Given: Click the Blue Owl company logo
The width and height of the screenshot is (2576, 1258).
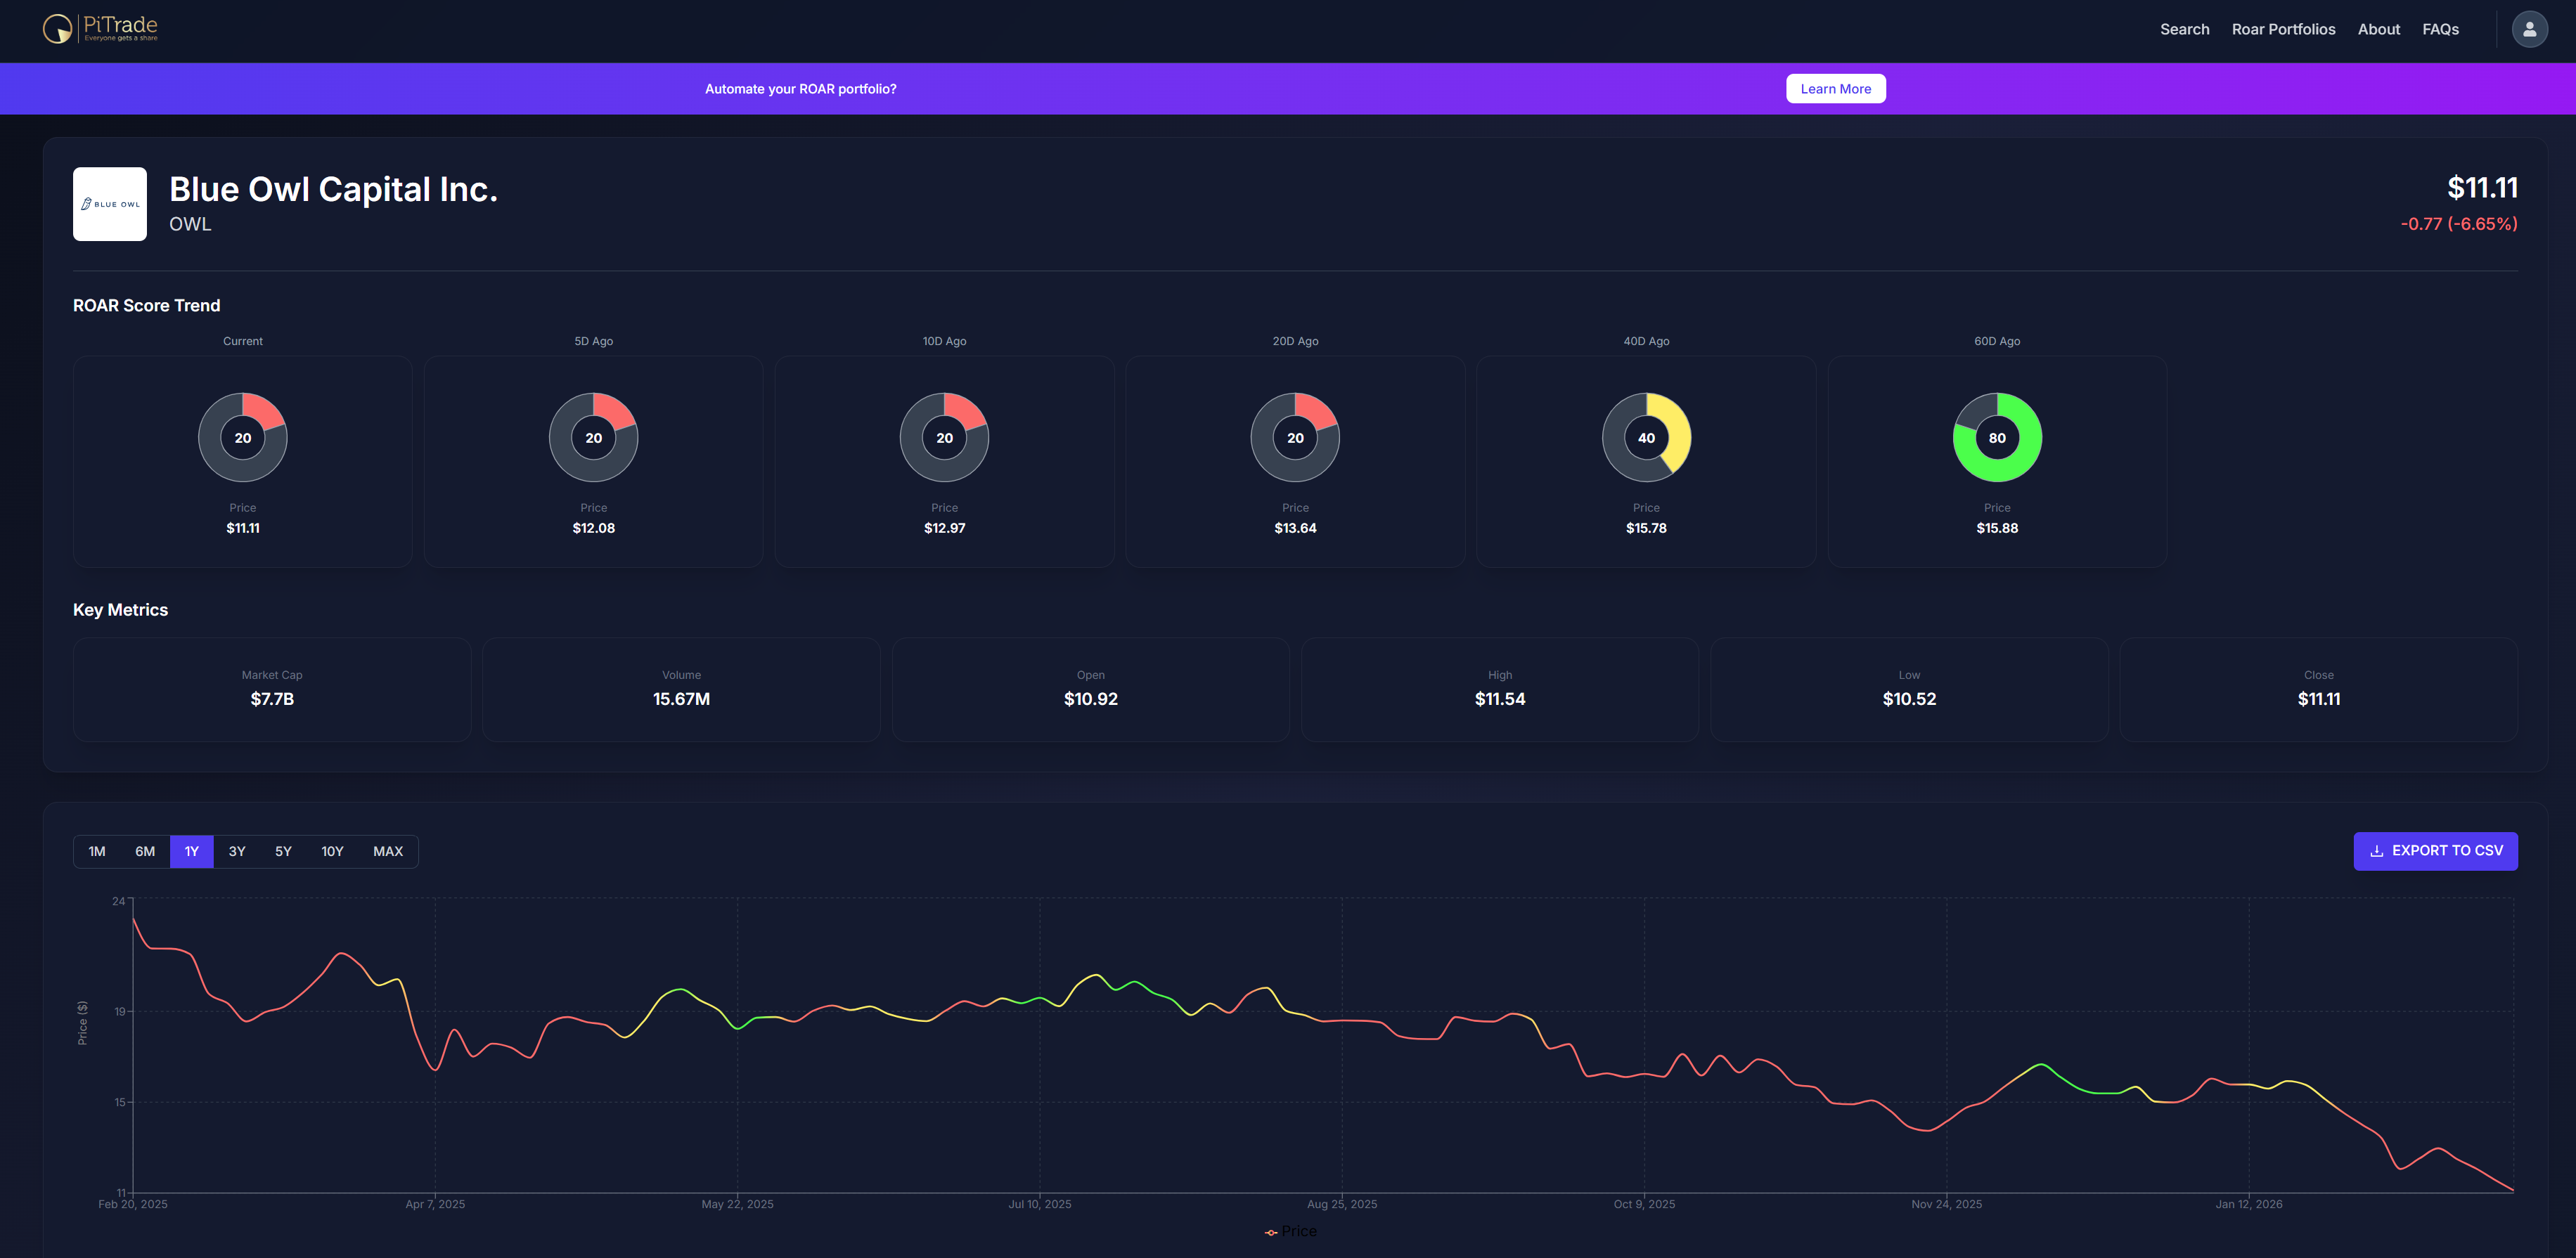Looking at the screenshot, I should click(x=110, y=204).
